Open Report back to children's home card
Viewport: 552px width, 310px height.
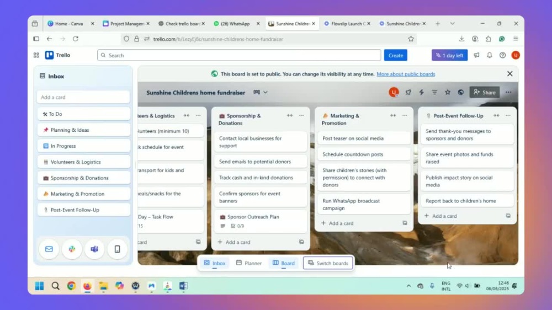point(467,201)
